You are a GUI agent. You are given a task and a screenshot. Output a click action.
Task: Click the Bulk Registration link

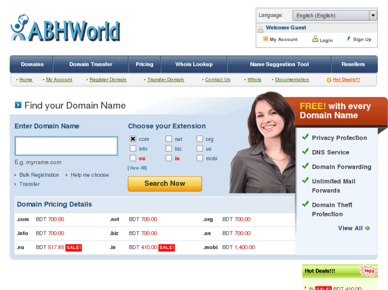[x=39, y=175]
